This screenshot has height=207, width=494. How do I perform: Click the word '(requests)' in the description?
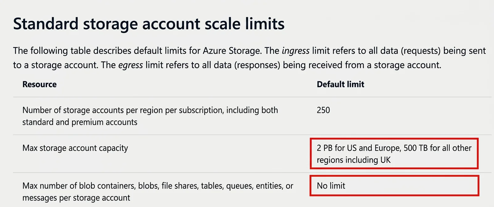[421, 51]
